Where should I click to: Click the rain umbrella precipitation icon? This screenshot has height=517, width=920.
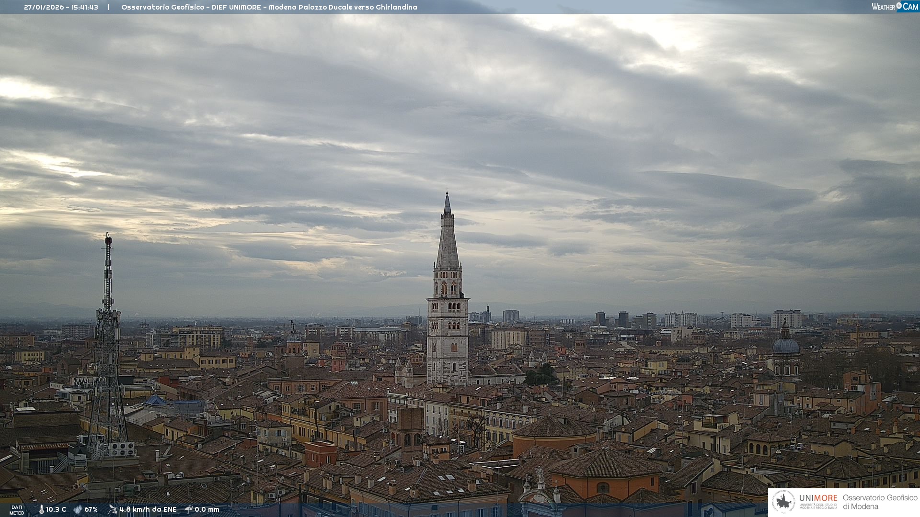tap(189, 509)
